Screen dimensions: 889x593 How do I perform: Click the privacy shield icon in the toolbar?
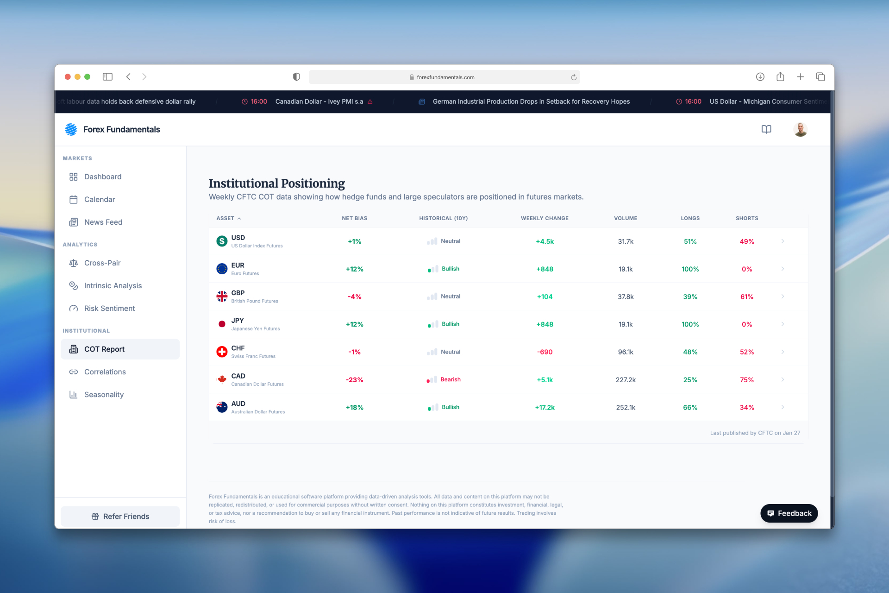pos(296,77)
